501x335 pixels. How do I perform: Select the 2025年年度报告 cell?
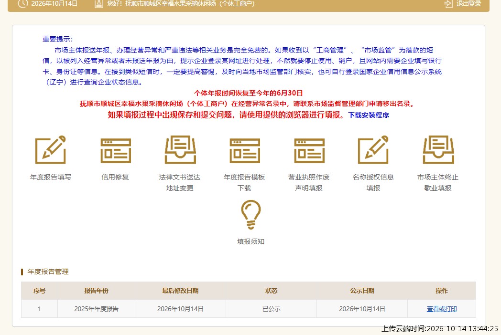coord(96,309)
